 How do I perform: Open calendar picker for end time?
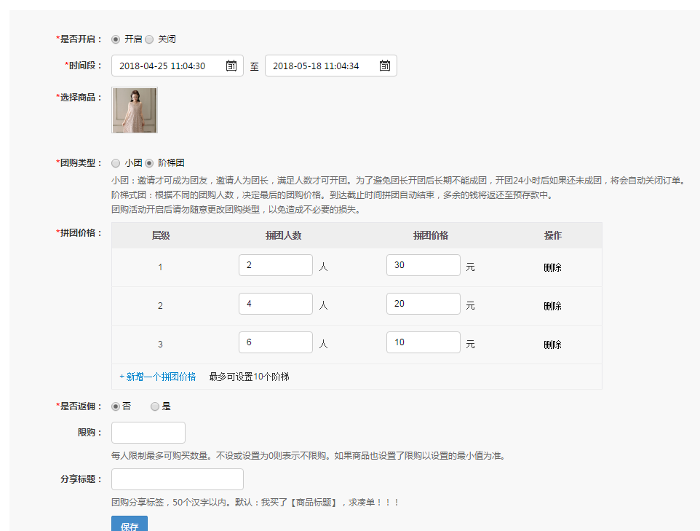[x=385, y=66]
